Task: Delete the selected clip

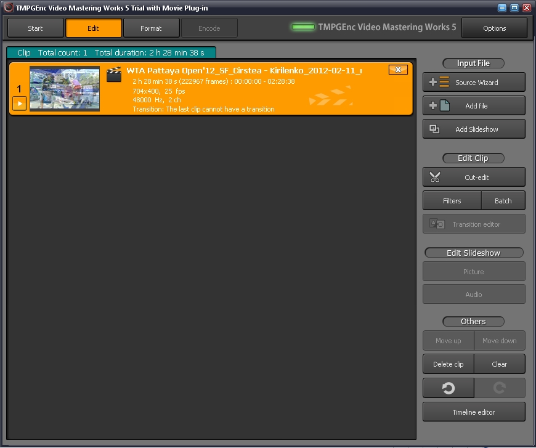Action: [448, 364]
